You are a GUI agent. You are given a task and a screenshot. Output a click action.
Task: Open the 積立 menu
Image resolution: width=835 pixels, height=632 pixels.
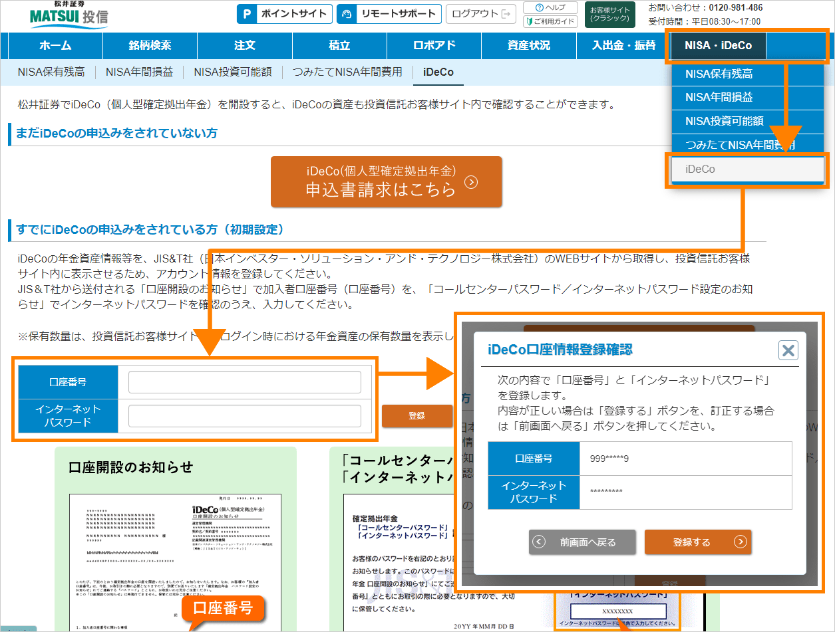tap(339, 46)
